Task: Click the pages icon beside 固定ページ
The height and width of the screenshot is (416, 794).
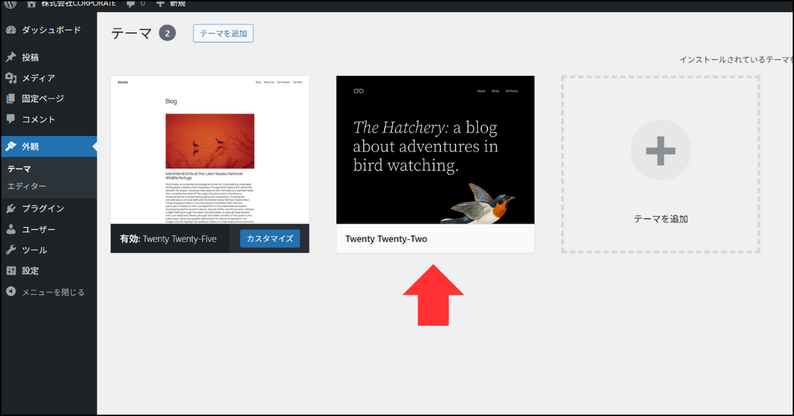Action: pos(11,98)
